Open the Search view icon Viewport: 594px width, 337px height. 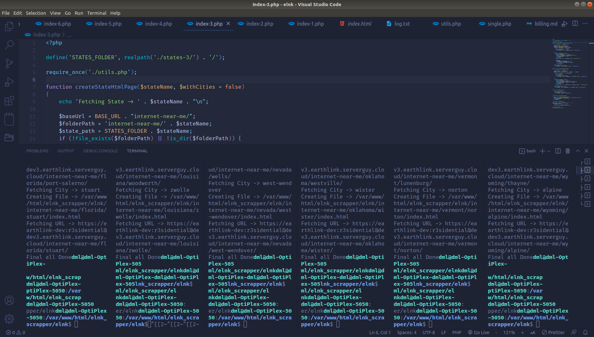(9, 45)
